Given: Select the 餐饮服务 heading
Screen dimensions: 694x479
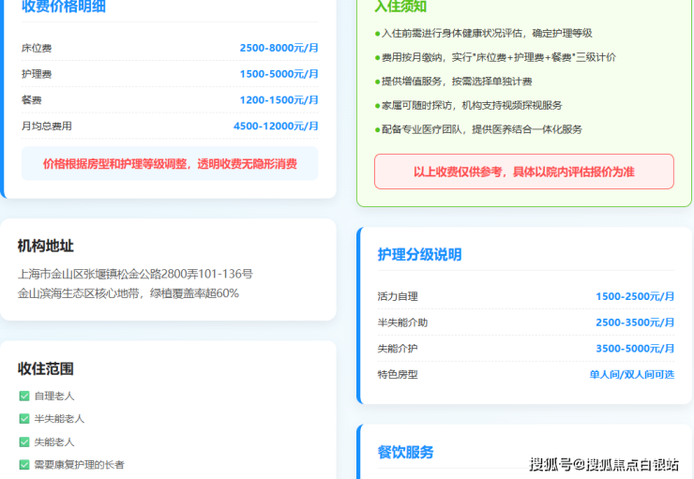Looking at the screenshot, I should click(405, 452).
